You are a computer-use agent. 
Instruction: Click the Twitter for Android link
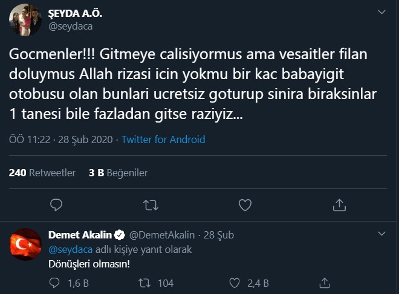(x=163, y=139)
